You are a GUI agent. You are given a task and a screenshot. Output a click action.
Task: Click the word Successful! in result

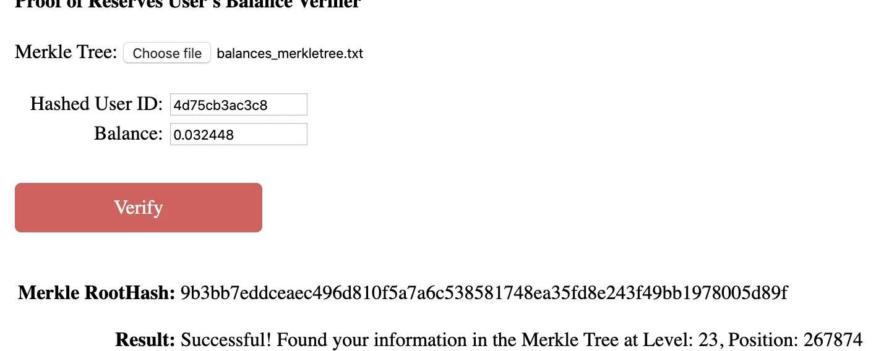coord(226,340)
